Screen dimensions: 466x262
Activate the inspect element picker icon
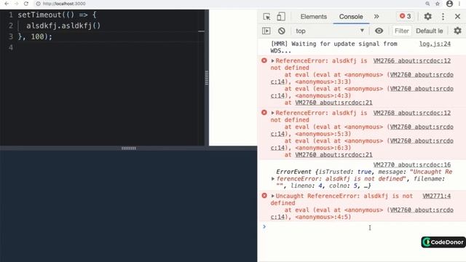(x=266, y=17)
